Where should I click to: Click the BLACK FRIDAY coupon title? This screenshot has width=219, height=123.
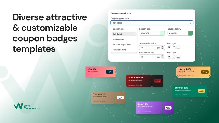[x=136, y=78]
